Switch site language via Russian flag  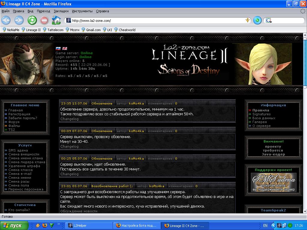coord(58,49)
